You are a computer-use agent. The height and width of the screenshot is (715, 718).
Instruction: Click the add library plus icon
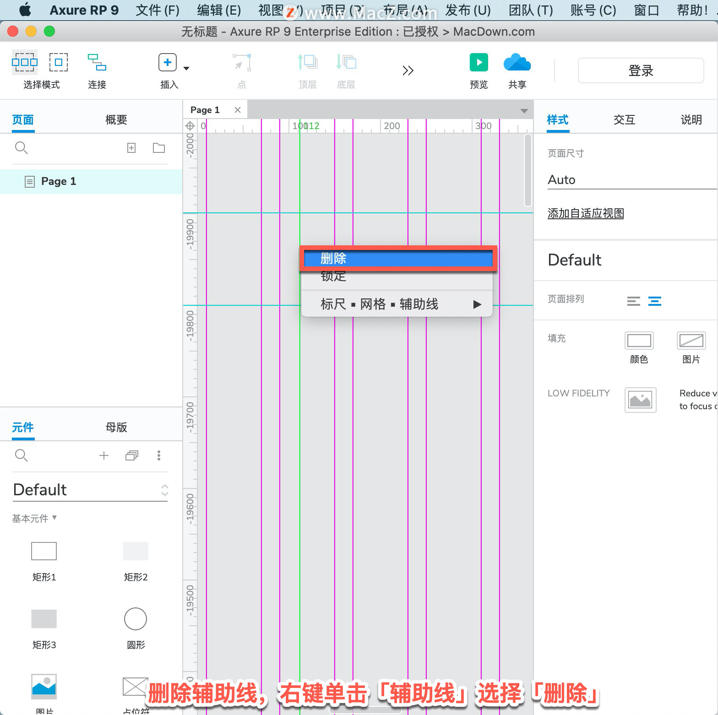point(104,455)
